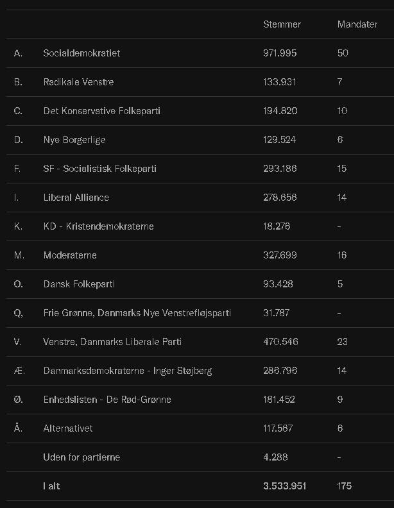394x508 pixels.
Task: Click the Mandater column header
Action: point(357,24)
